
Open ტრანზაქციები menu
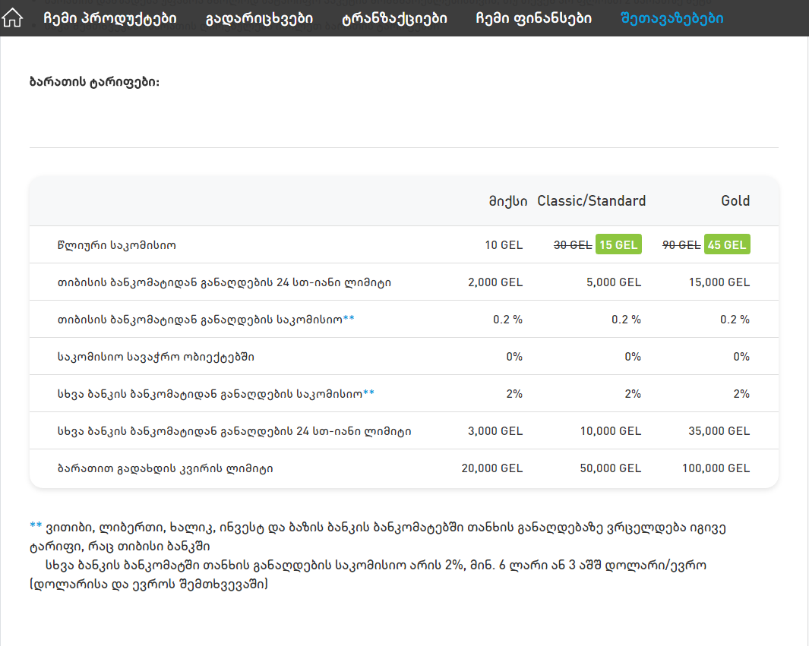click(x=394, y=18)
